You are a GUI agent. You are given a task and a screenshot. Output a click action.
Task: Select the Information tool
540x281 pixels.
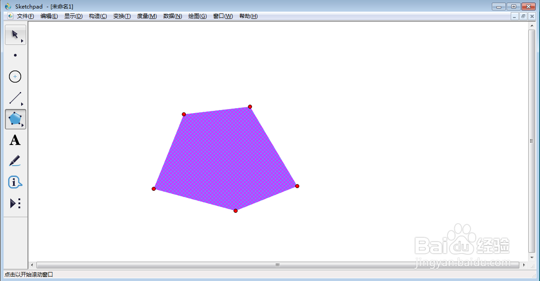click(x=15, y=182)
